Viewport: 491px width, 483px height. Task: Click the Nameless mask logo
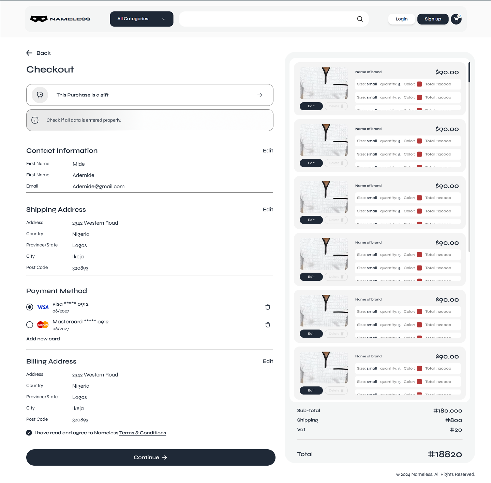[x=39, y=19]
